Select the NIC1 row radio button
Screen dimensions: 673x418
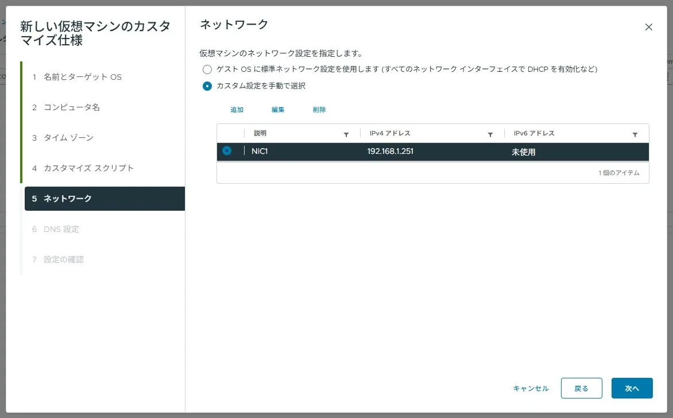click(x=227, y=150)
